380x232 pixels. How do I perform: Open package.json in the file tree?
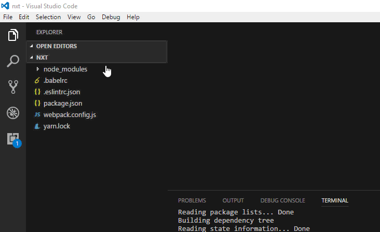(63, 103)
